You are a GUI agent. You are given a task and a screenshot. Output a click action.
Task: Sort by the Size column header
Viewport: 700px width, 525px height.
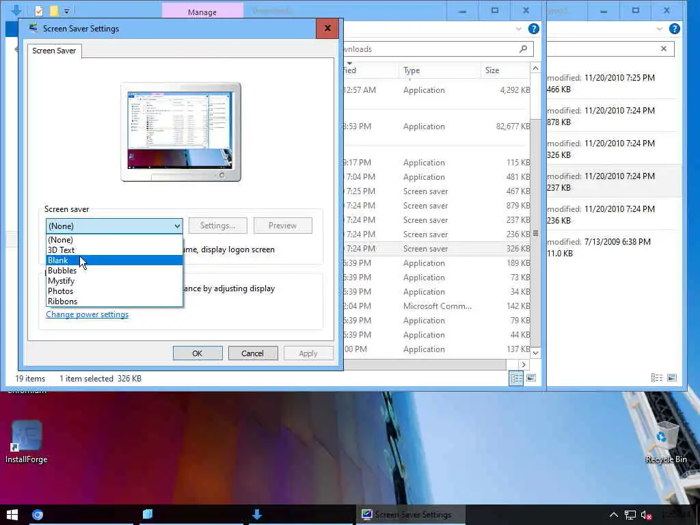pyautogui.click(x=505, y=70)
